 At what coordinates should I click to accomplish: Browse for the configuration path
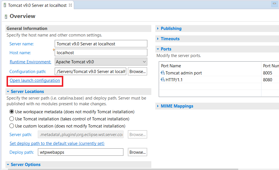click(x=137, y=71)
